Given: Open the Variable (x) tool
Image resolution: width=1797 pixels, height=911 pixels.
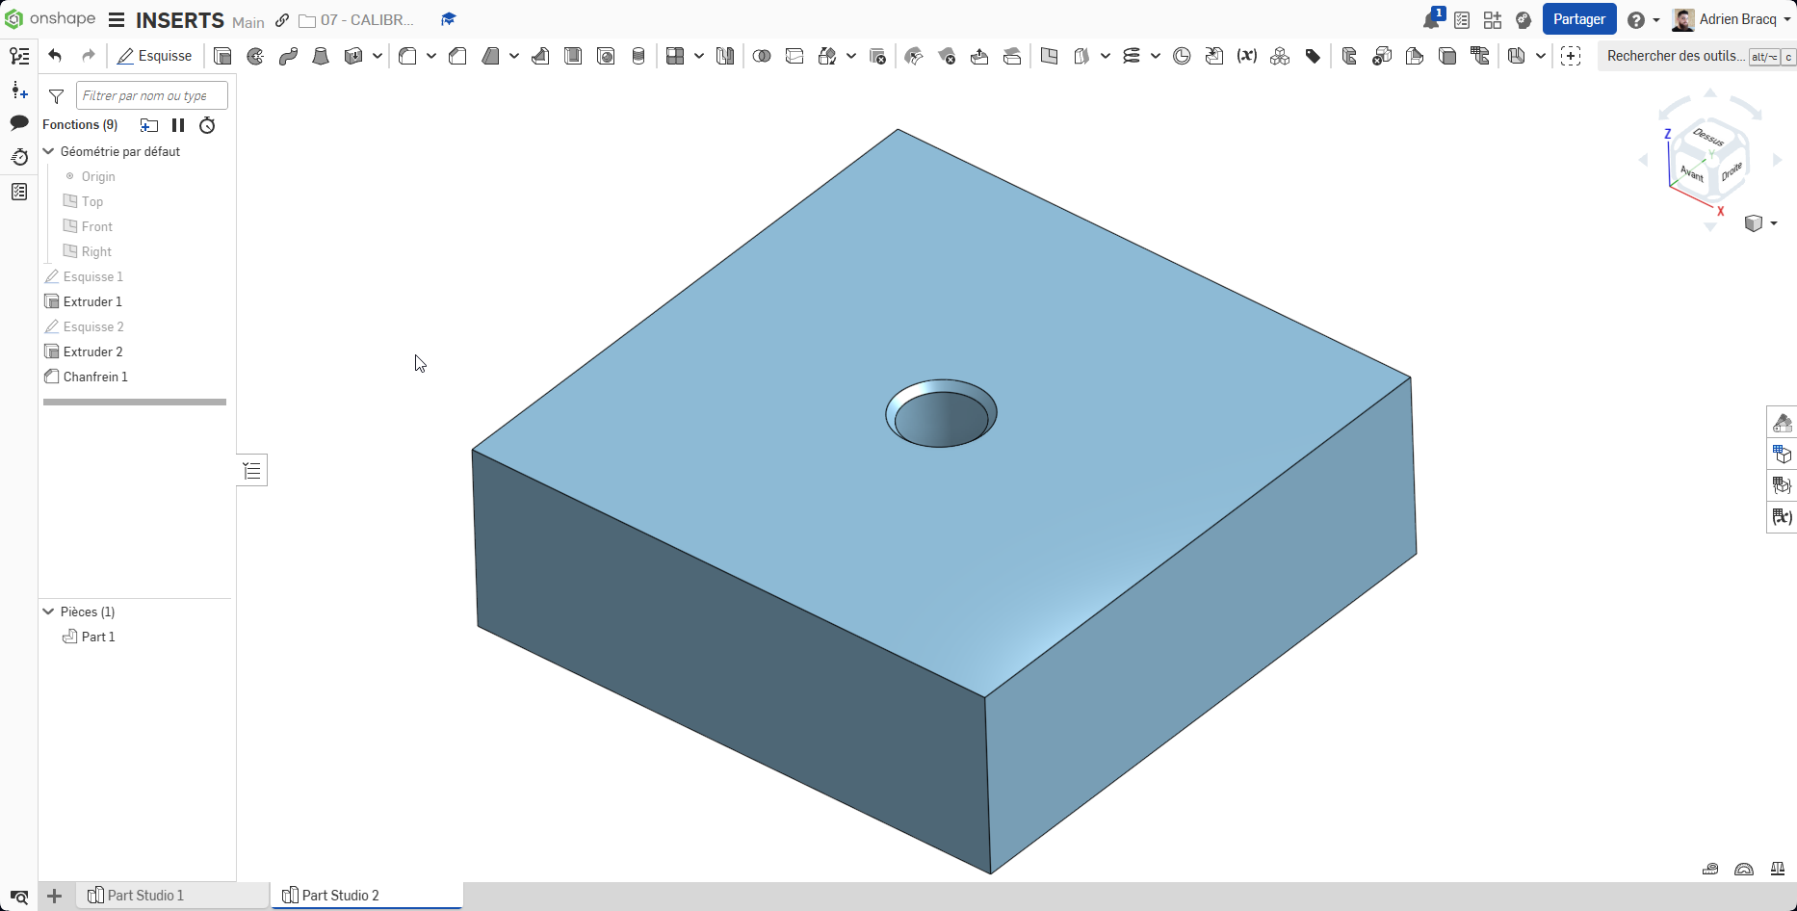Looking at the screenshot, I should 1247,56.
